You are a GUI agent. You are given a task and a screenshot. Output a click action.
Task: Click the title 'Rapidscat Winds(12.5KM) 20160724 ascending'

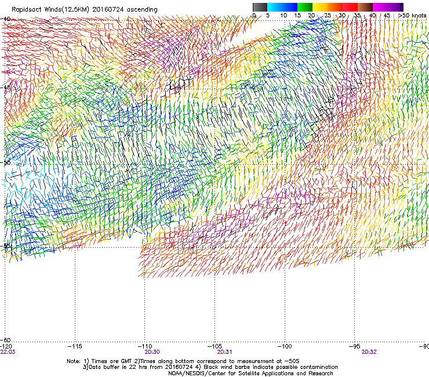[85, 10]
